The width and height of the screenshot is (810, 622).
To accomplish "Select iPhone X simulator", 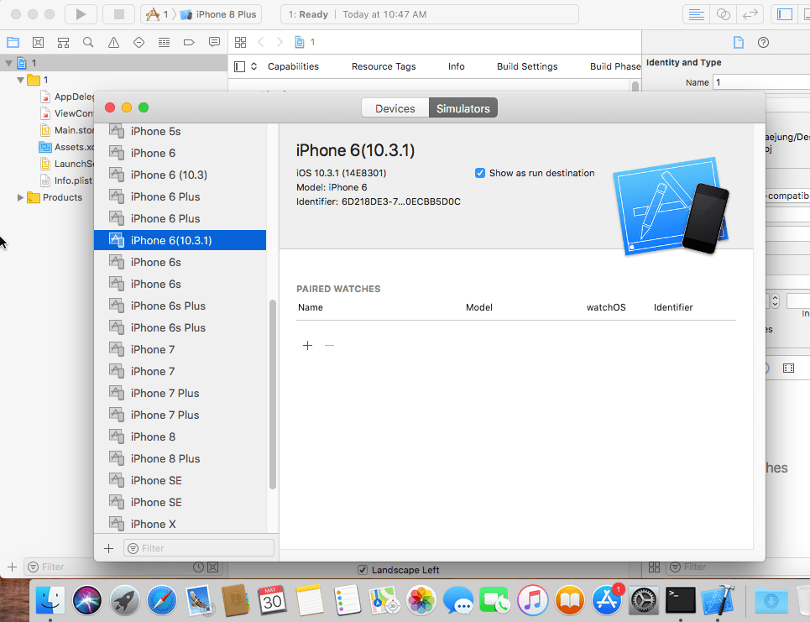I will (180, 524).
